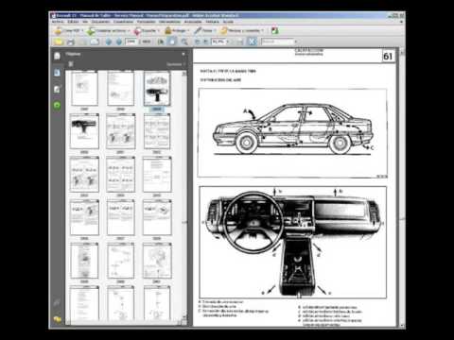Choose the marquee zoom magnifier icon
454x340 pixels.
pyautogui.click(x=184, y=42)
